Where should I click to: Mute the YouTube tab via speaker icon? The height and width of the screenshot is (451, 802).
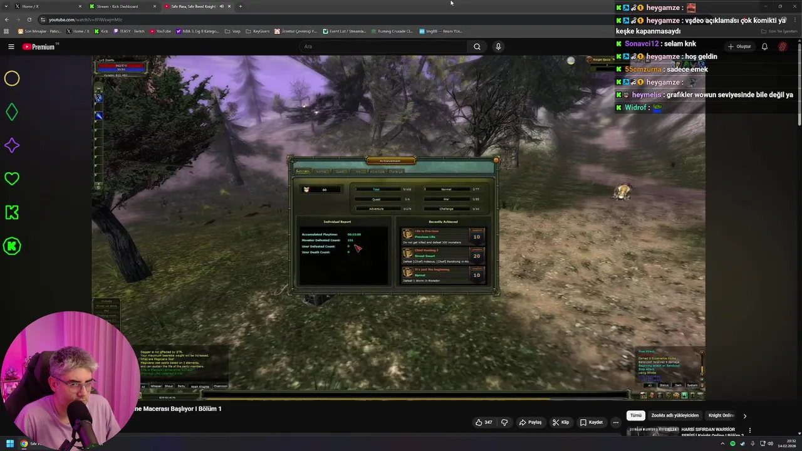(x=221, y=6)
